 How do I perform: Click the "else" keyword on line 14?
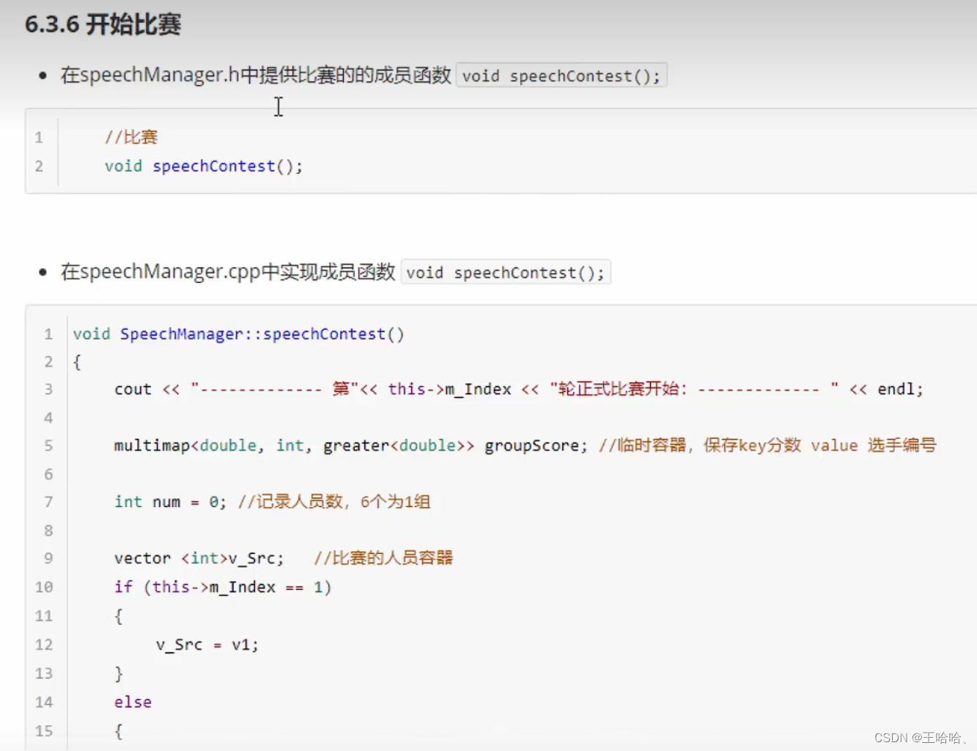click(133, 702)
